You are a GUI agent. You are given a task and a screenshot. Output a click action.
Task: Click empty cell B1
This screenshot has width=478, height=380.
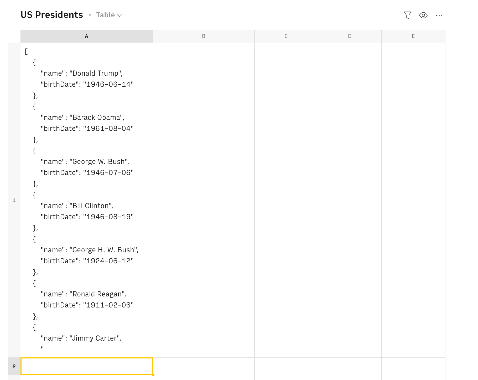(204, 200)
